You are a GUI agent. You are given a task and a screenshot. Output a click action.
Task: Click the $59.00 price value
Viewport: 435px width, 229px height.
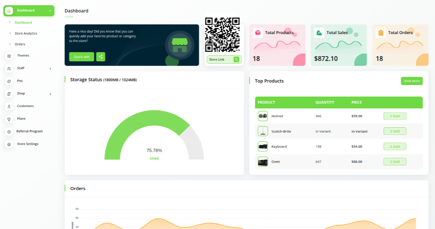click(x=357, y=116)
